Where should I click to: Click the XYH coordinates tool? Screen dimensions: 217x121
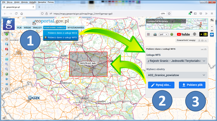click(x=7, y=59)
